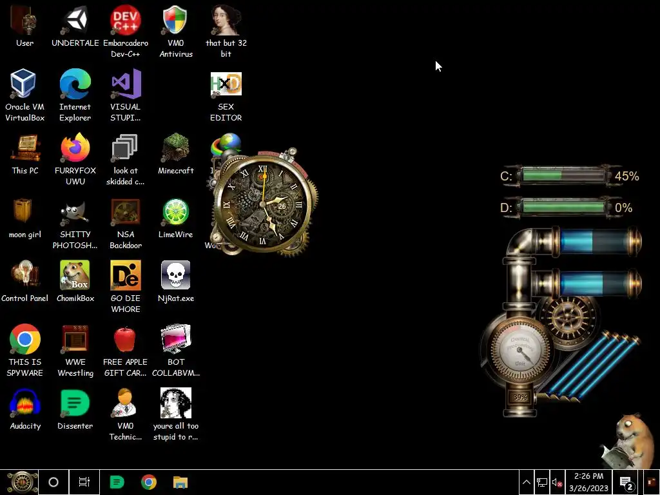Click the C: drive usage bar widget

tap(563, 175)
